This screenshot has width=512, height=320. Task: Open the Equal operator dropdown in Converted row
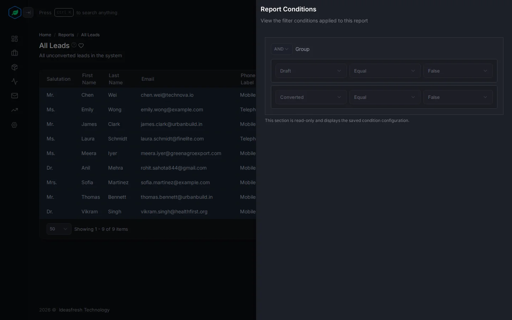tap(385, 97)
